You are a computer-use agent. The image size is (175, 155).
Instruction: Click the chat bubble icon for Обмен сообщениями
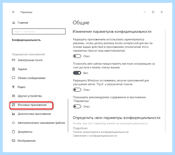14,78
